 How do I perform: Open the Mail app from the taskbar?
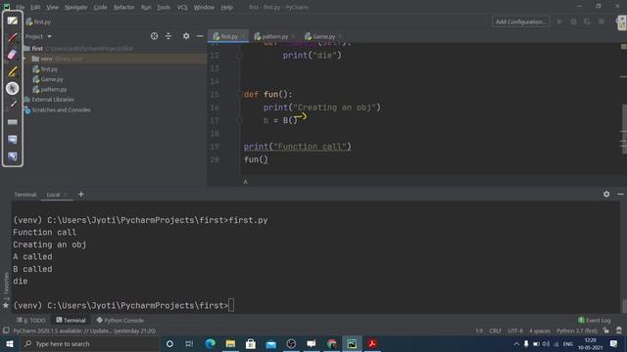(x=271, y=343)
